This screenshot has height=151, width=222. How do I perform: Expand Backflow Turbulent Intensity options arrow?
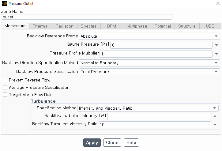(215, 116)
